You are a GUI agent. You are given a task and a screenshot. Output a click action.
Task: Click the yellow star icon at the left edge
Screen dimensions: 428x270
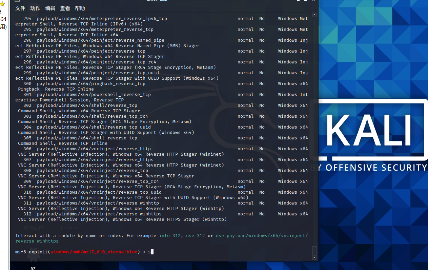[2, 4]
